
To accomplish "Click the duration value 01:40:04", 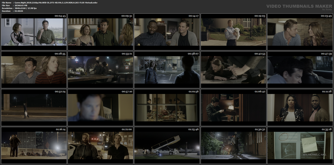I will coord(19,11).
